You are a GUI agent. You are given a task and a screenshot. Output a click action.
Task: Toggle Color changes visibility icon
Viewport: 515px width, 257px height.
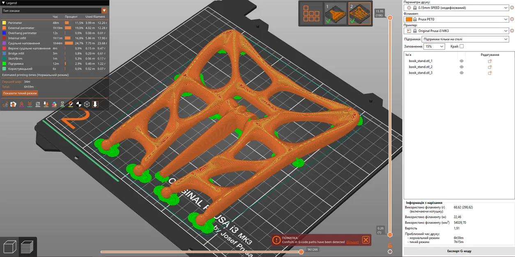coord(54,104)
